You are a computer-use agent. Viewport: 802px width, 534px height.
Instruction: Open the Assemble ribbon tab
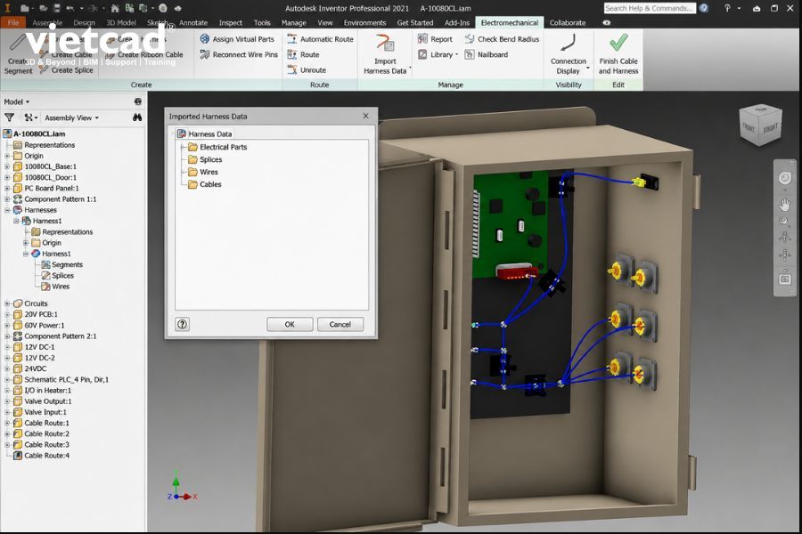click(x=47, y=22)
